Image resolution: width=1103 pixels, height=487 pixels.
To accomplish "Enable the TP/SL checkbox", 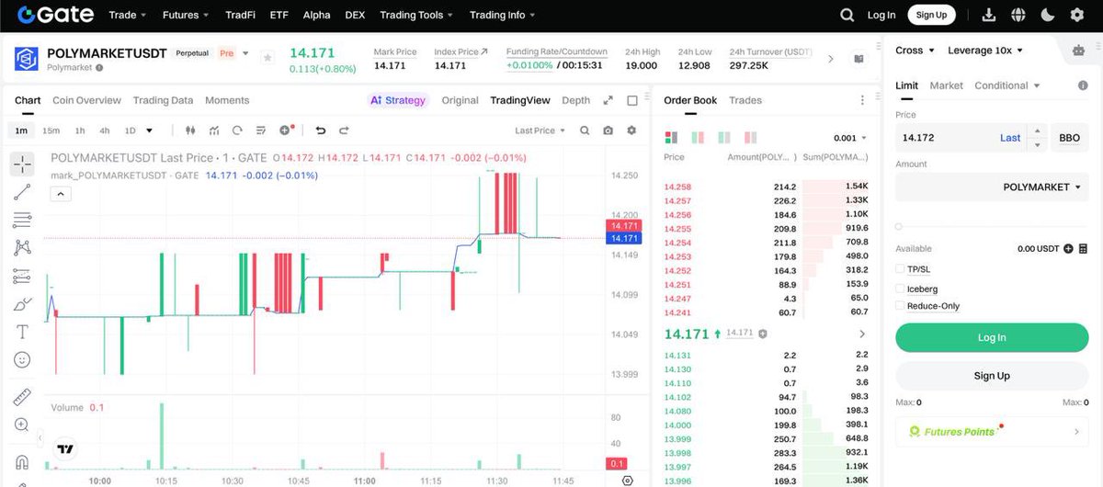I will [900, 269].
